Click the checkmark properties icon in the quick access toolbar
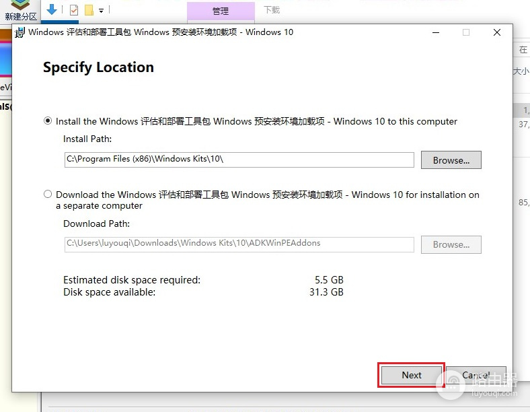This screenshot has width=530, height=412. click(74, 10)
